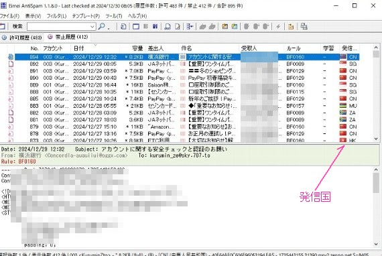
Task: Click the message list down scroll arrow
Action: [376, 139]
